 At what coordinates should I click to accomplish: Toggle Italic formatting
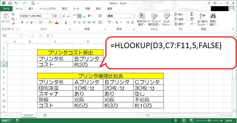click(x=27, y=22)
